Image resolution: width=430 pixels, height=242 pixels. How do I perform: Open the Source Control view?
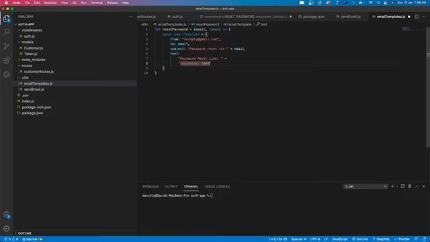tap(7, 46)
